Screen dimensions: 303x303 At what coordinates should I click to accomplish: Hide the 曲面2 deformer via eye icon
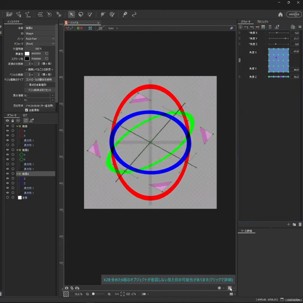coord(7,150)
